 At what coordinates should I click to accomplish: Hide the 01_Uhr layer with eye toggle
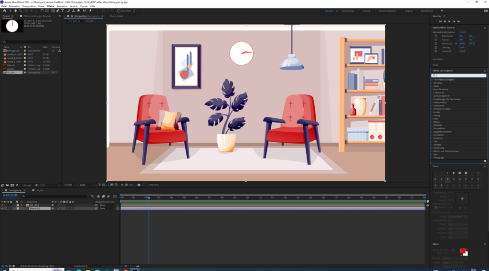tap(2, 205)
